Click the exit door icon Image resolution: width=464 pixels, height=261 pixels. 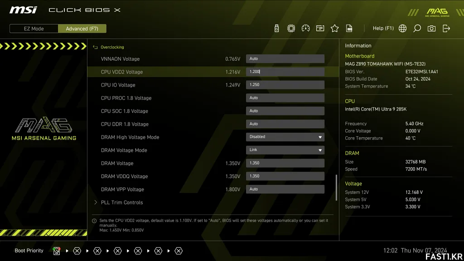(x=446, y=29)
